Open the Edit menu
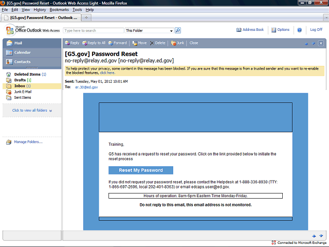Screen dimensions: 329x247 (14, 10)
